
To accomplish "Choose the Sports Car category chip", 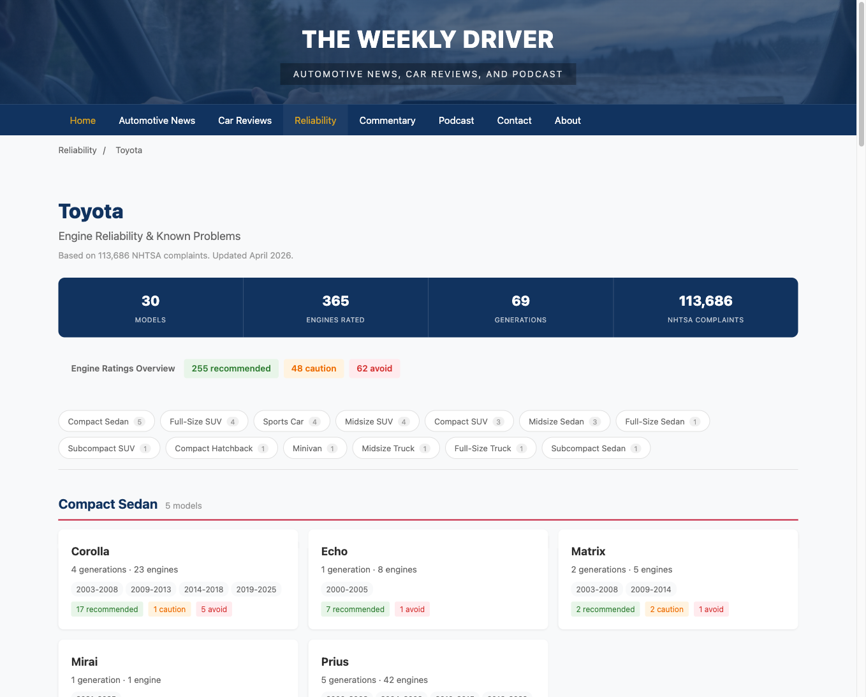I will [291, 421].
